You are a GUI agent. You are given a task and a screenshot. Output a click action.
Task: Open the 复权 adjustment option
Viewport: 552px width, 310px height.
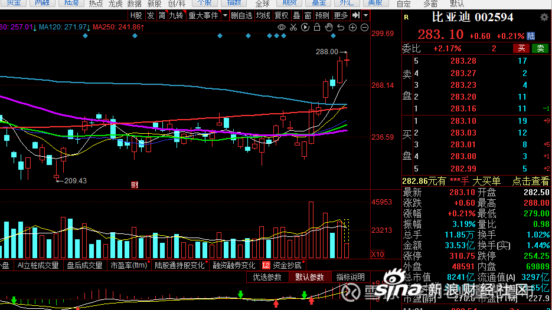[x=281, y=15]
